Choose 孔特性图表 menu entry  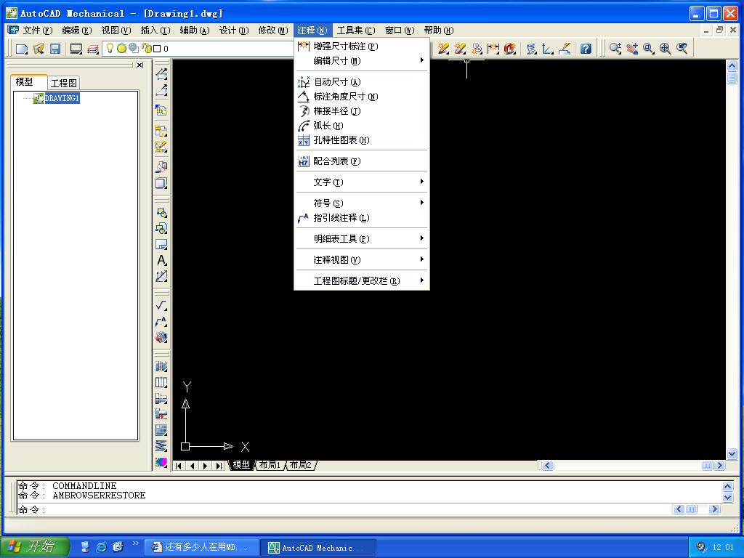[x=362, y=140]
